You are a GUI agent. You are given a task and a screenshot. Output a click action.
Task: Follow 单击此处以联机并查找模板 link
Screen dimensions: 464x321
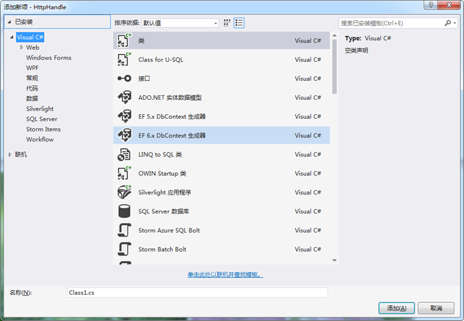[x=225, y=275]
